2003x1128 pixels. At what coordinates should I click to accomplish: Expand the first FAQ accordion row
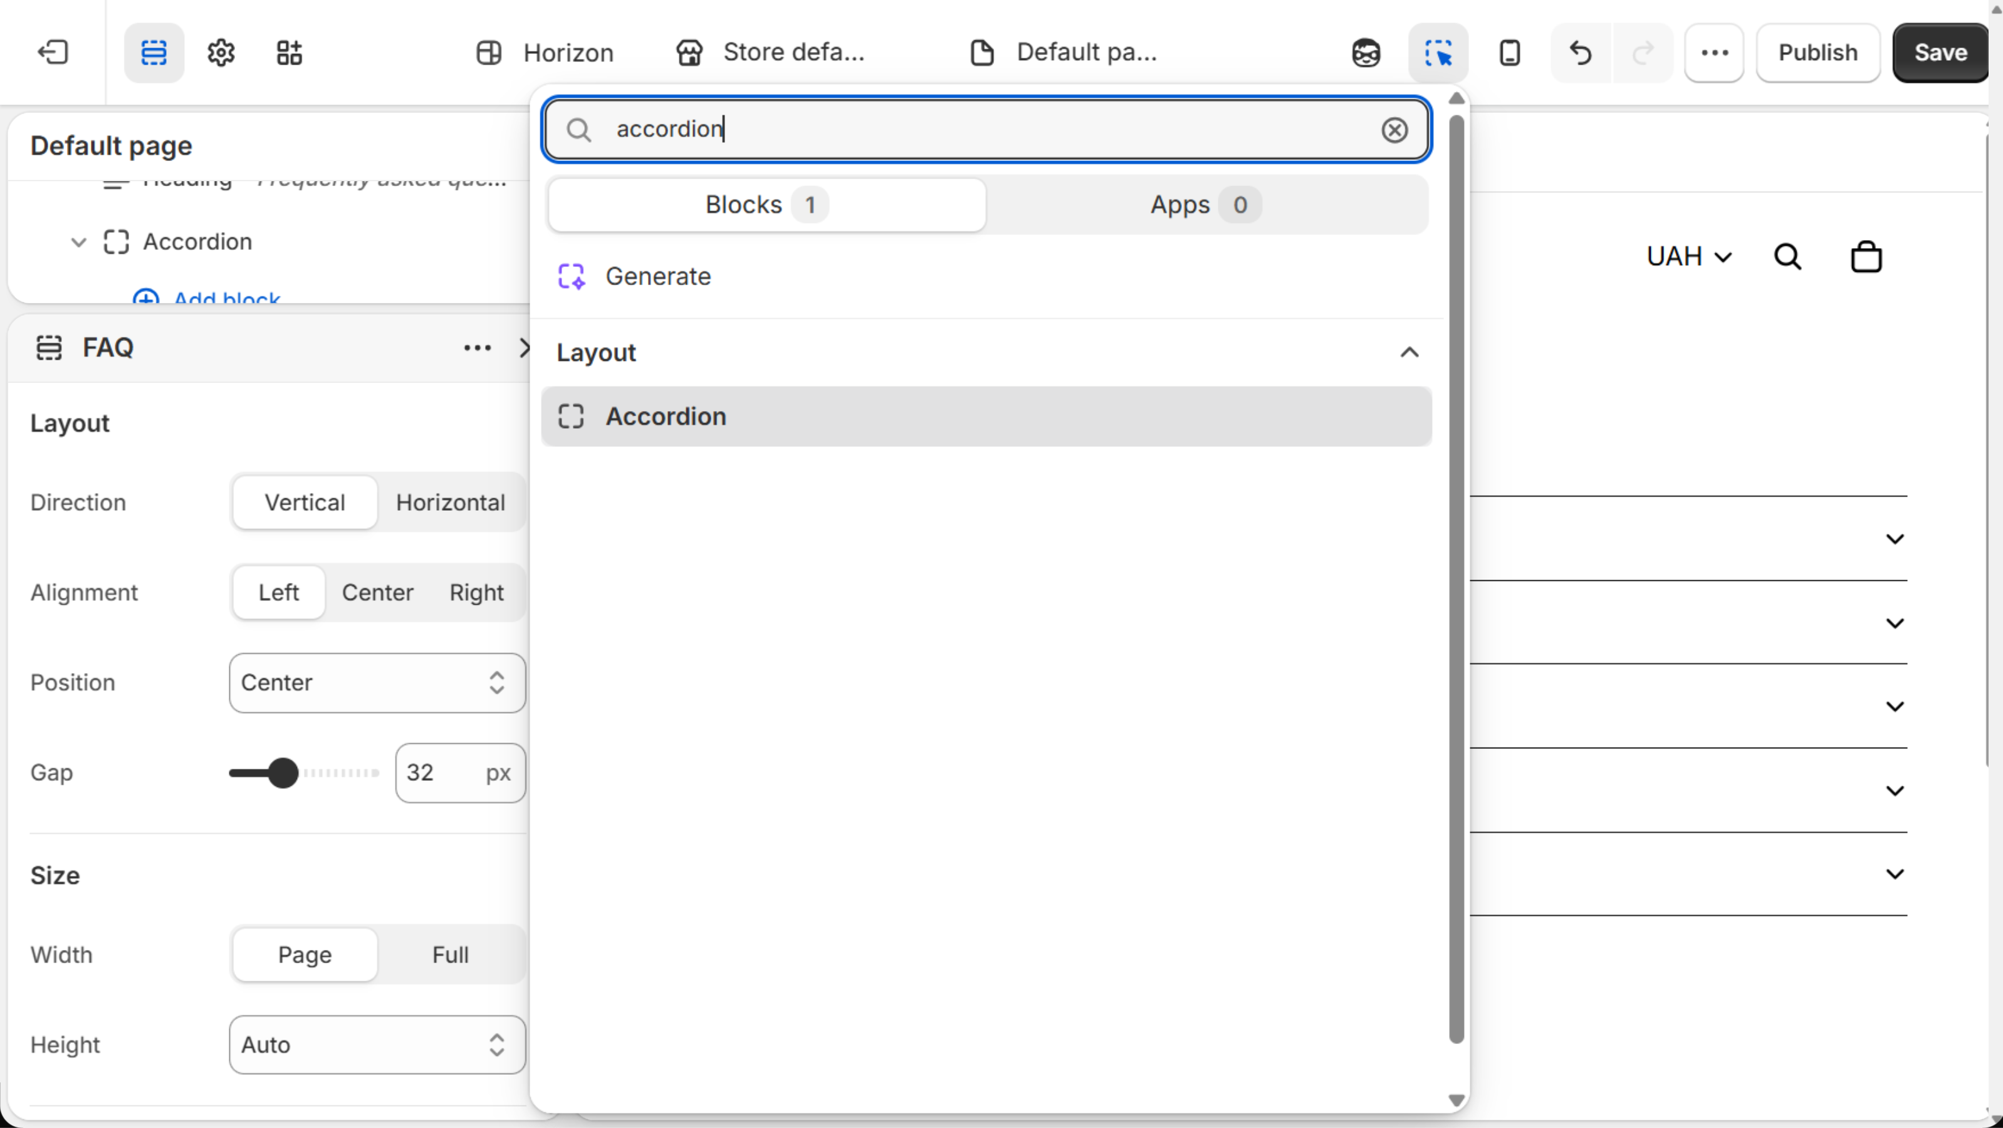pos(1895,539)
